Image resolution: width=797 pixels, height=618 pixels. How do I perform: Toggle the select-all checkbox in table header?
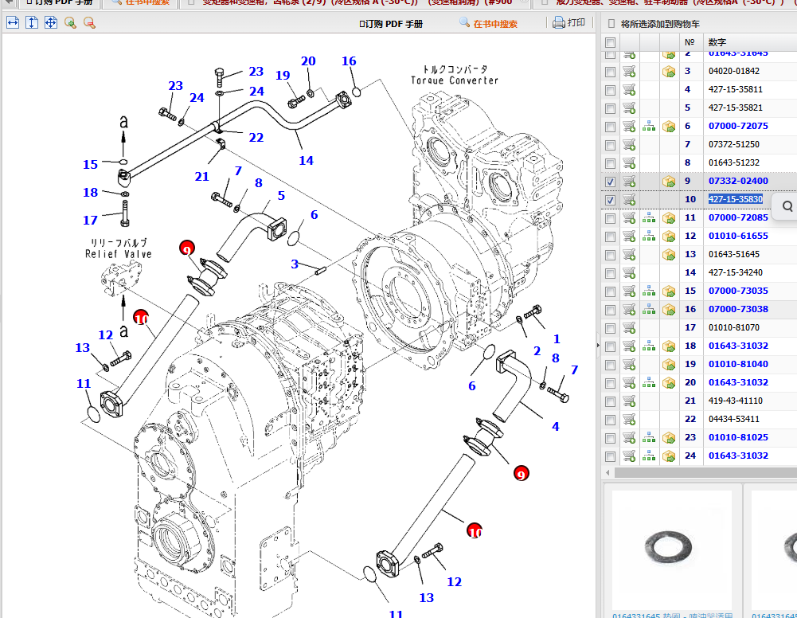(611, 42)
